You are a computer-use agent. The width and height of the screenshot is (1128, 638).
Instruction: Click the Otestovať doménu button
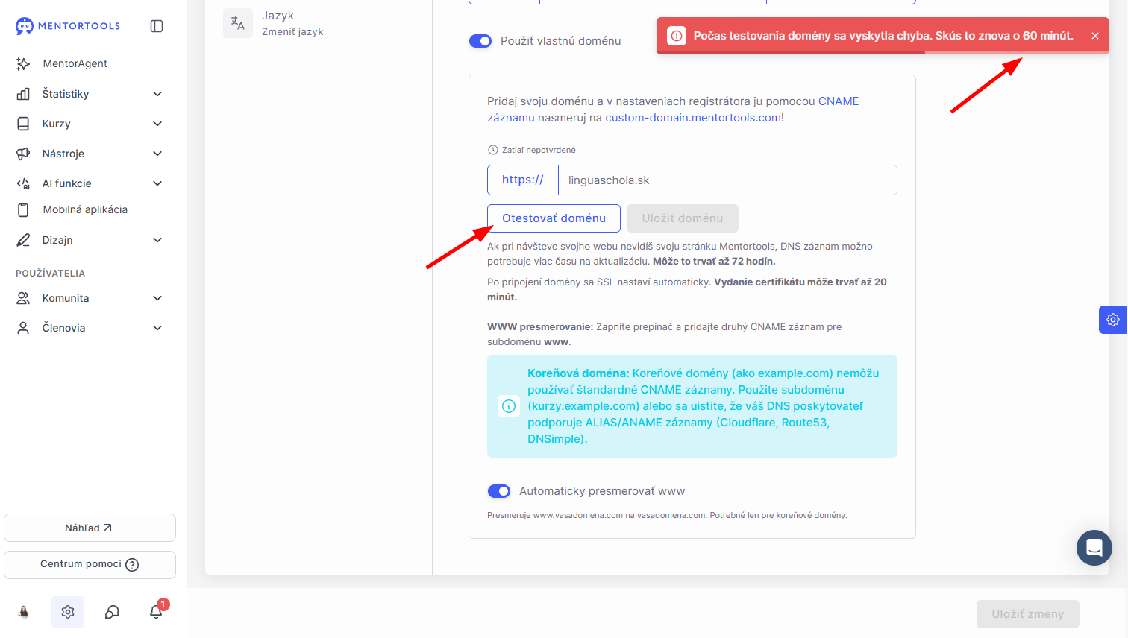(x=554, y=218)
